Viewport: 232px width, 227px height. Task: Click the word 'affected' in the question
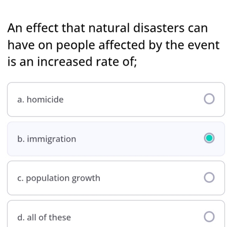point(122,45)
